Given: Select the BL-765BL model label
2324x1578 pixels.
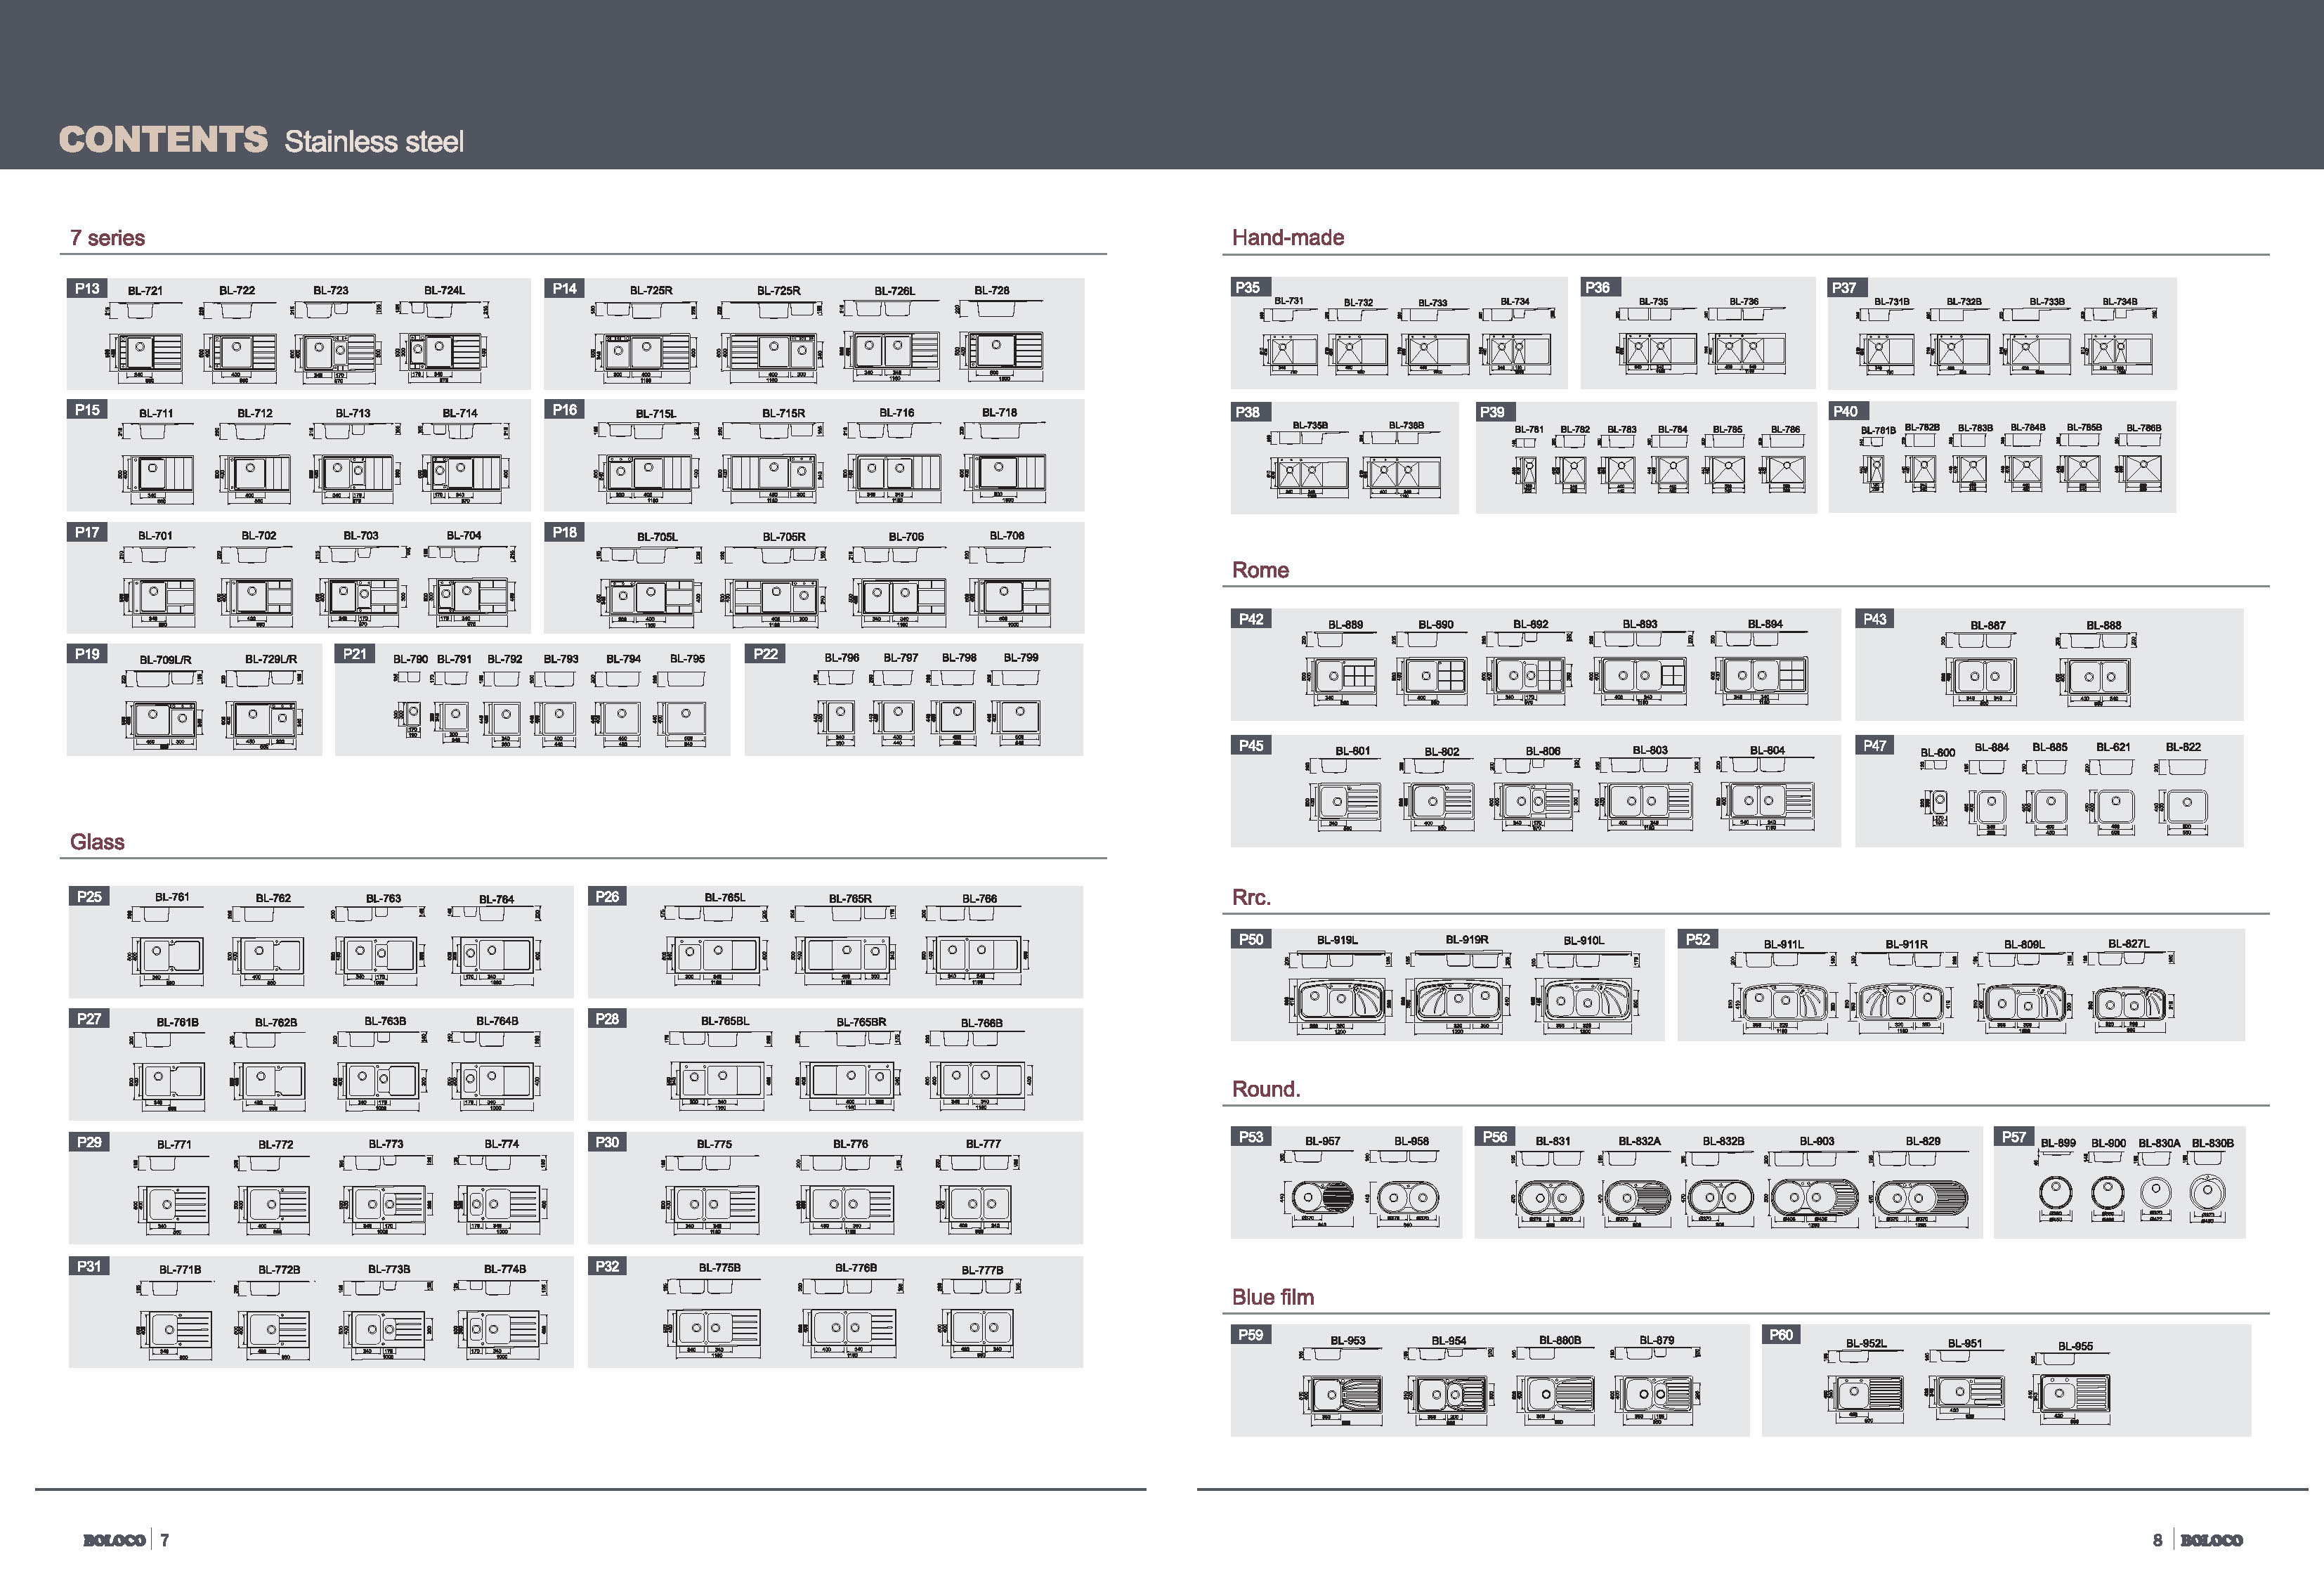Looking at the screenshot, I should (725, 1021).
